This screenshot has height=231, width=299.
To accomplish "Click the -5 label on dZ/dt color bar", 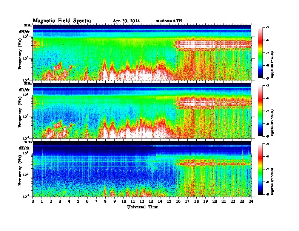I will (x=267, y=144).
